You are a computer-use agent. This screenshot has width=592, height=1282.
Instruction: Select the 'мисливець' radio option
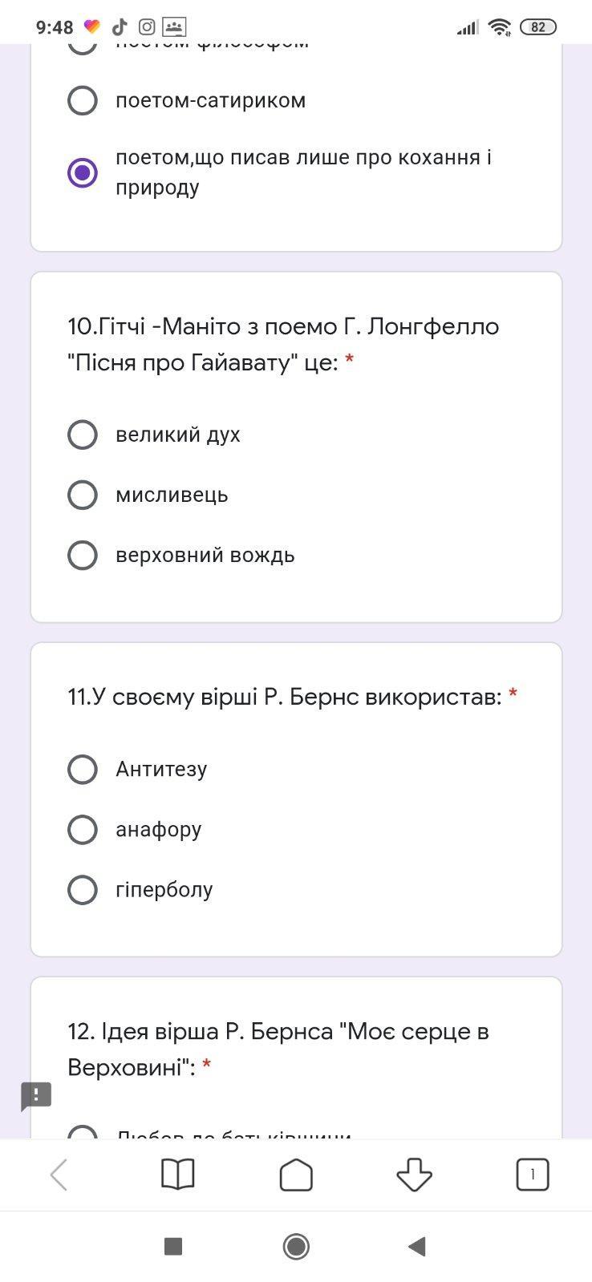(x=83, y=495)
